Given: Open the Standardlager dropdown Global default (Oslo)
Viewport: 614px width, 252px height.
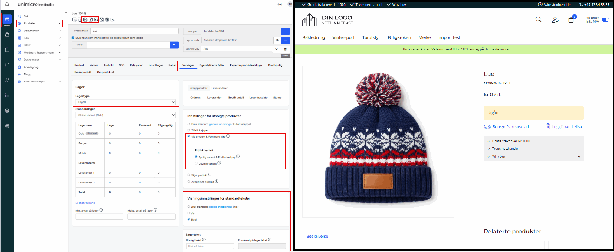Looking at the screenshot, I should (125, 115).
